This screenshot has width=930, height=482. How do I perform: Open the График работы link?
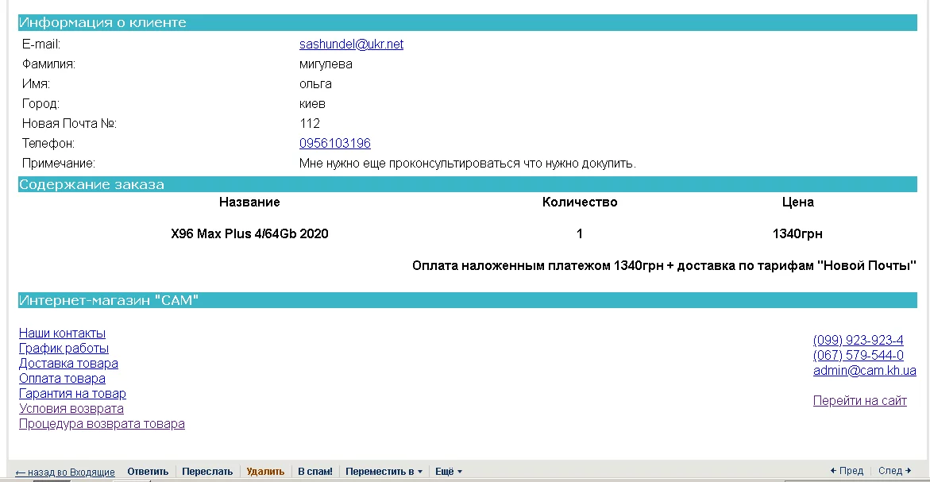(64, 348)
